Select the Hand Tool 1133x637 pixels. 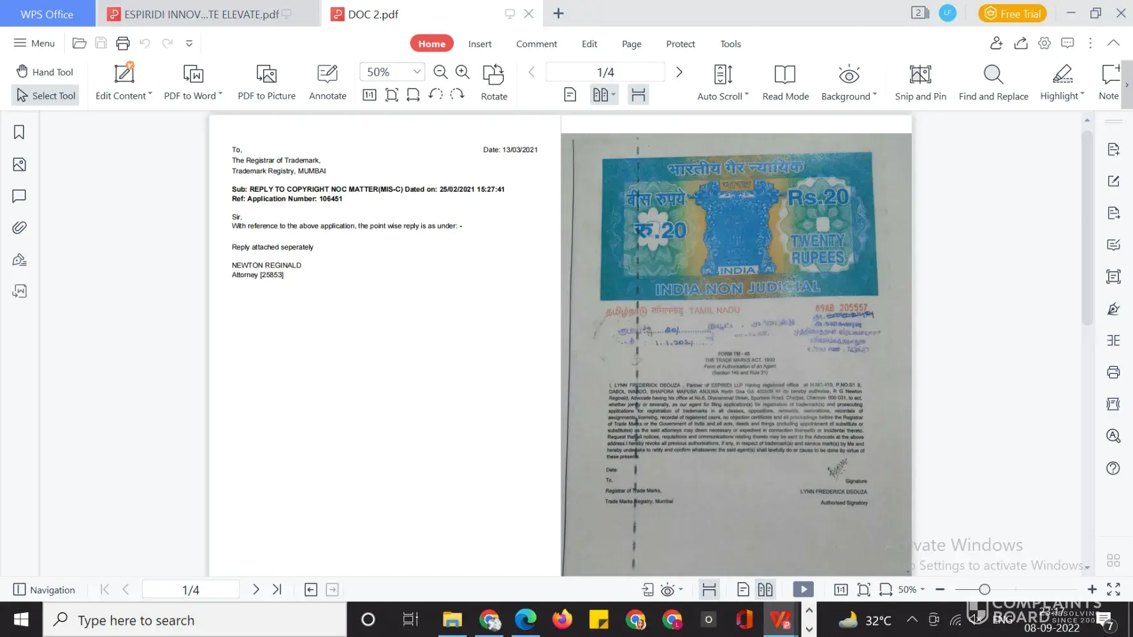(45, 72)
